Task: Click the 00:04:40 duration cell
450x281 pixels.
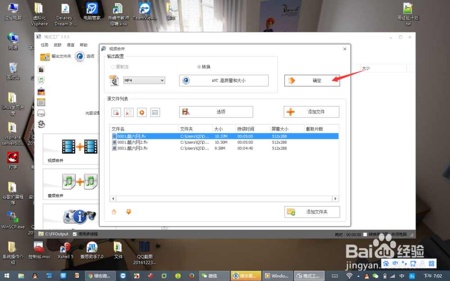Action: click(245, 148)
